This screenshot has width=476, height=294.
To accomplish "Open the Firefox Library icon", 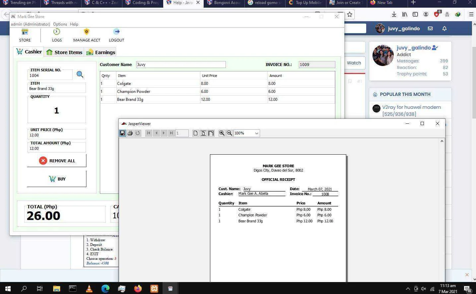I will pyautogui.click(x=405, y=14).
